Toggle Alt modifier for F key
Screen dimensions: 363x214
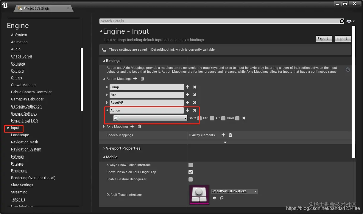pos(223,118)
